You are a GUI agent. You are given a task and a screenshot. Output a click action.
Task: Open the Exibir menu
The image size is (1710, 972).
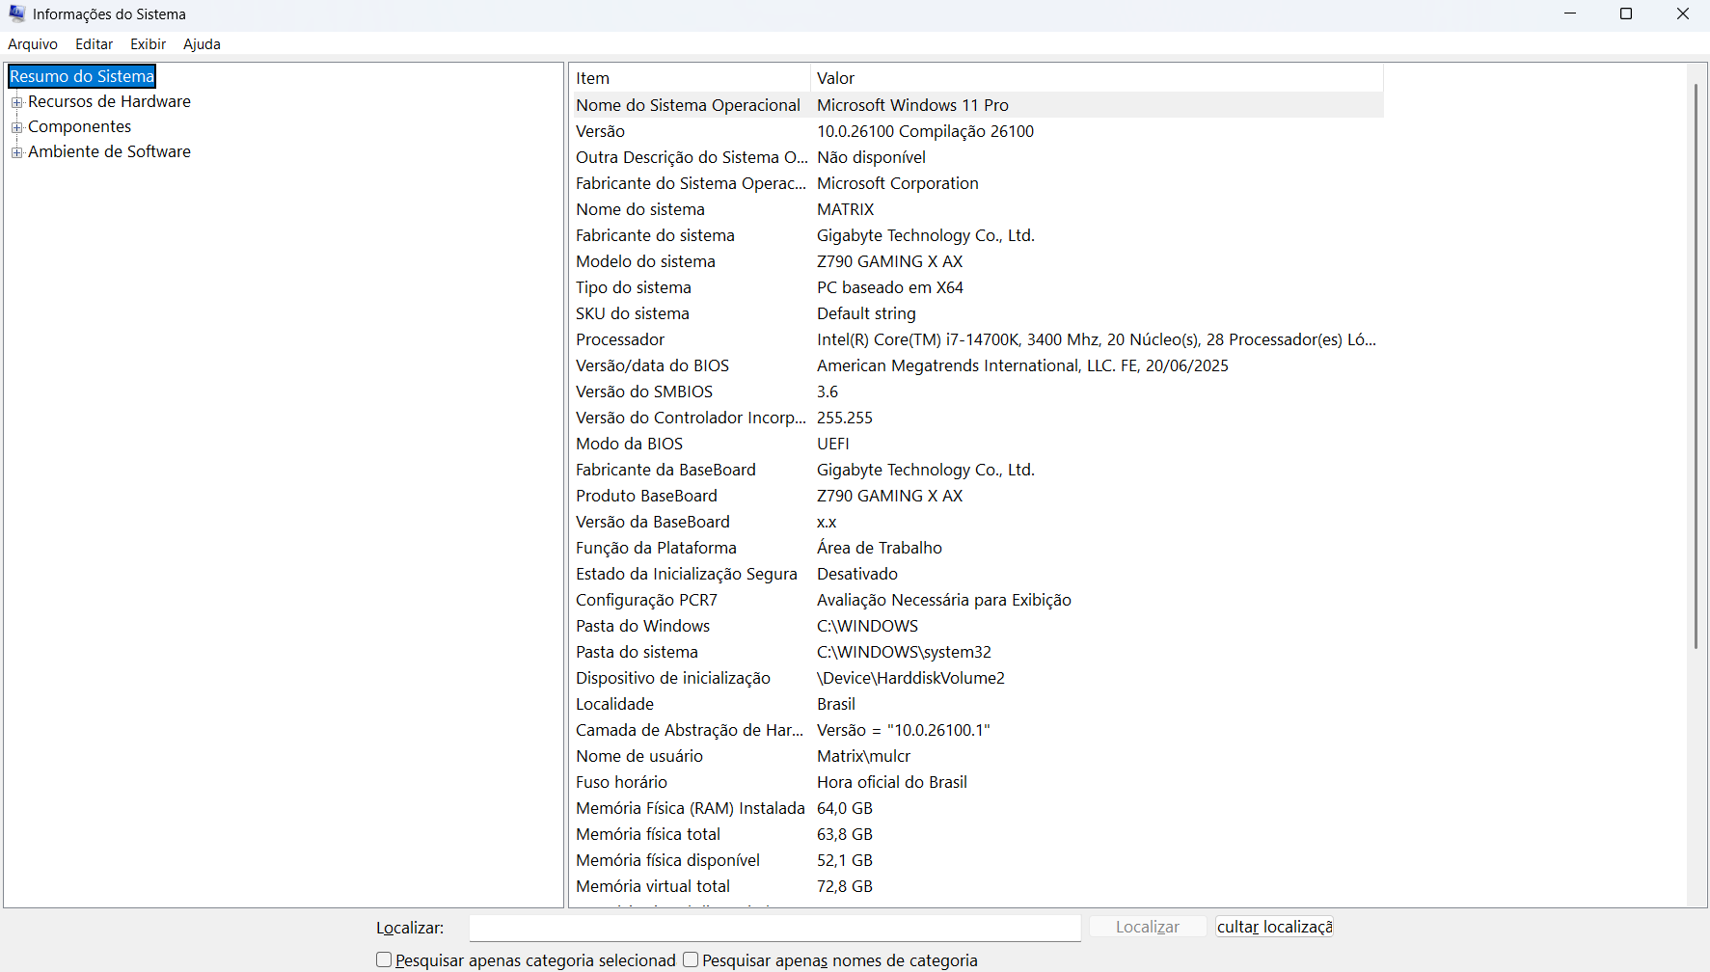[x=149, y=44]
